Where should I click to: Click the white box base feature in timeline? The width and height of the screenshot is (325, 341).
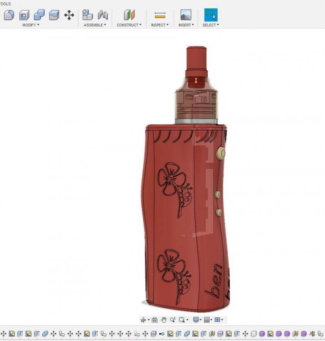[254, 334]
